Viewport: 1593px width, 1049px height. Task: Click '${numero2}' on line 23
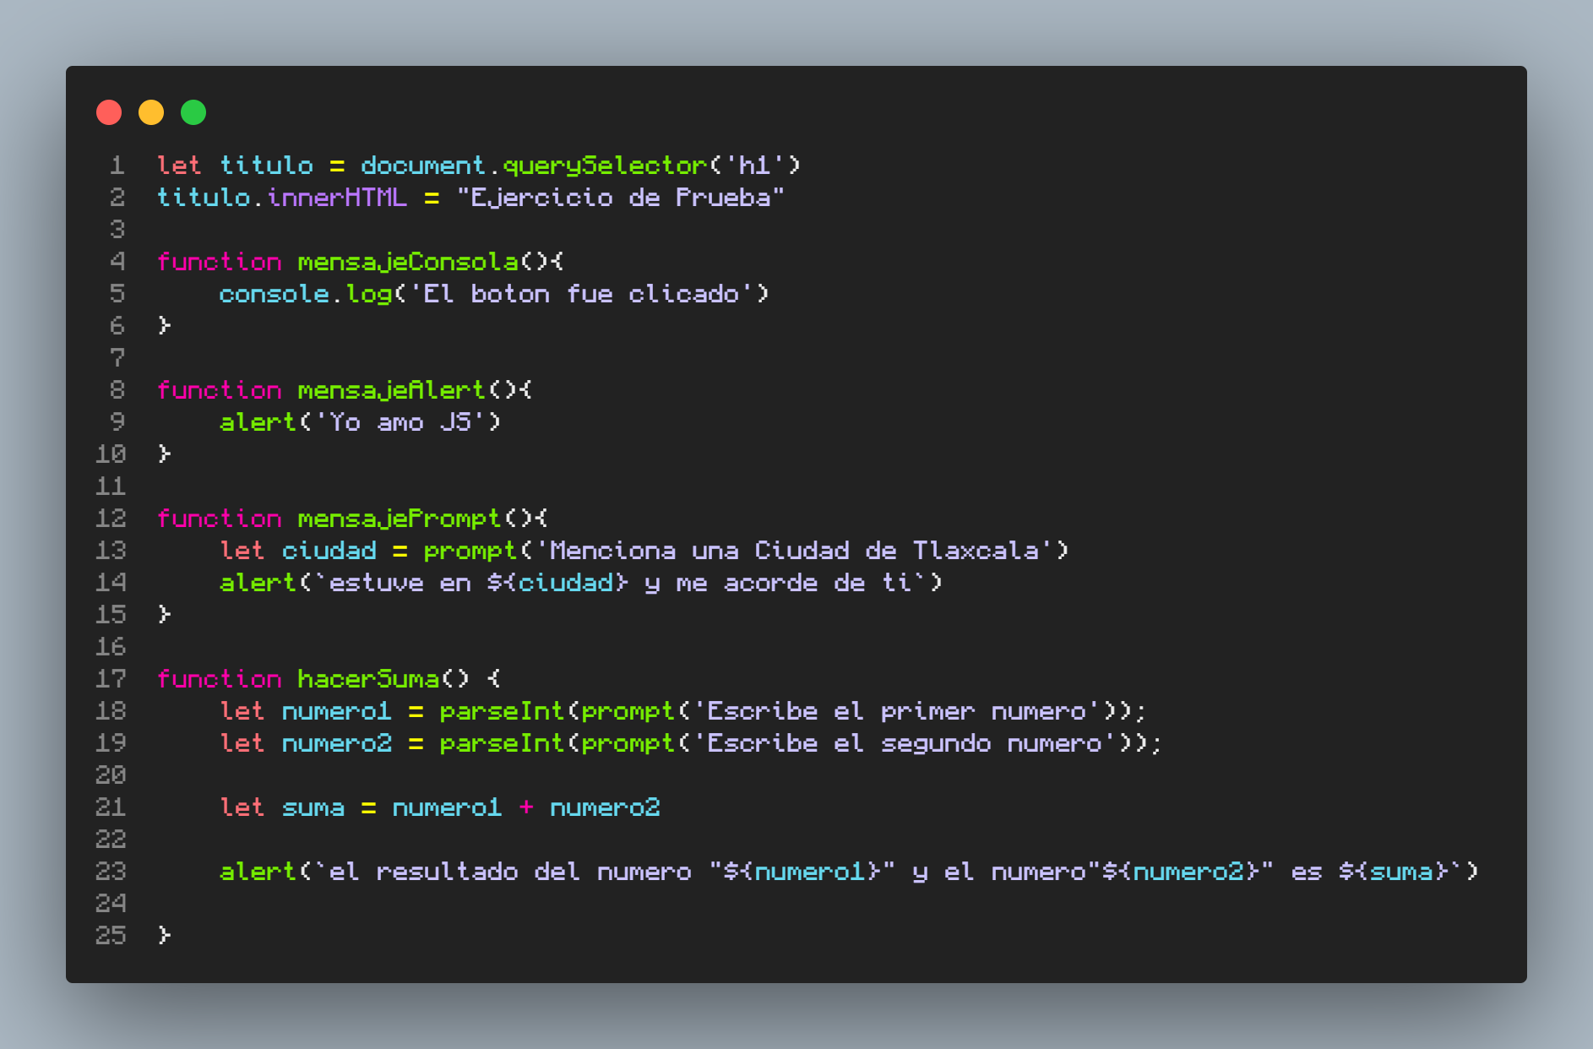(x=1182, y=872)
